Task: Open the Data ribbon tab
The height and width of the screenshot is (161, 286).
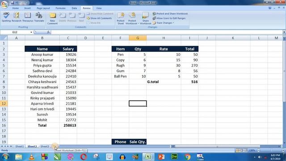Action: tap(74, 8)
